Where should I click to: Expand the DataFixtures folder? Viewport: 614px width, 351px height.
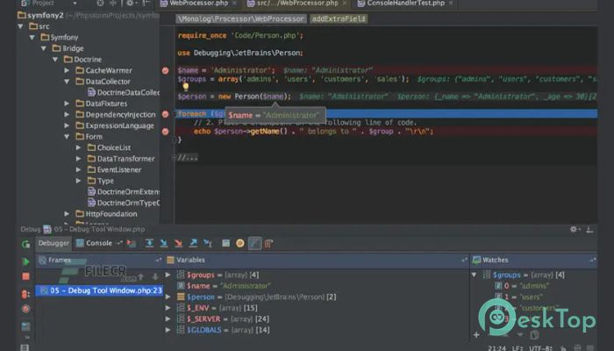point(67,104)
